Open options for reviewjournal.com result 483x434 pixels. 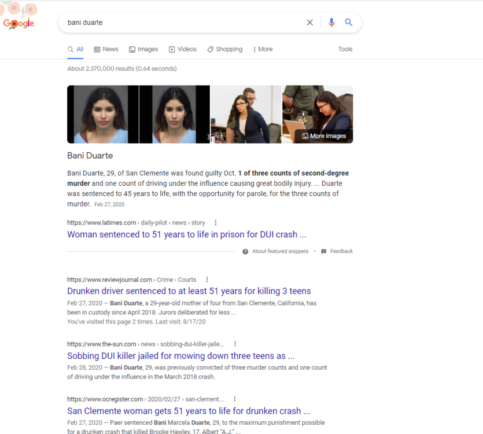tap(207, 279)
